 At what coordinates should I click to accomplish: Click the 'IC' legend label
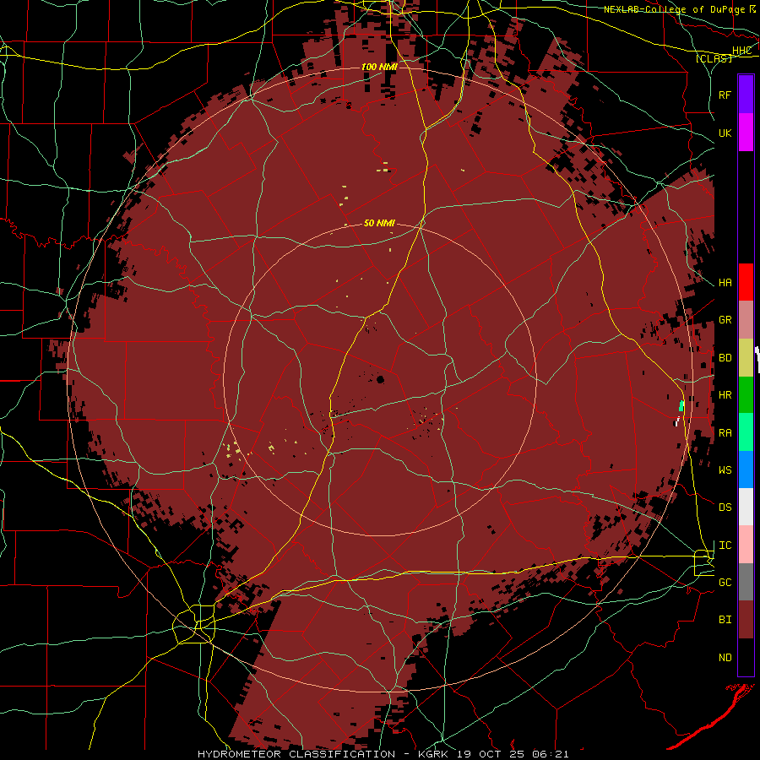[725, 546]
